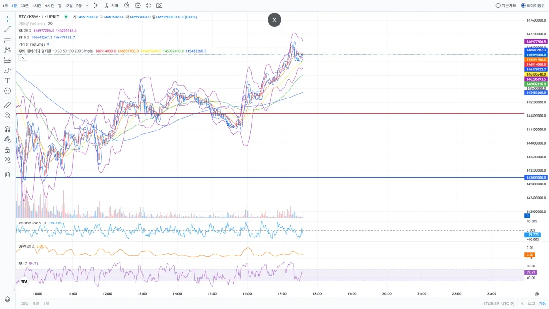The height and width of the screenshot is (309, 549).
Task: Select the text annotation tool
Action: pos(7,81)
